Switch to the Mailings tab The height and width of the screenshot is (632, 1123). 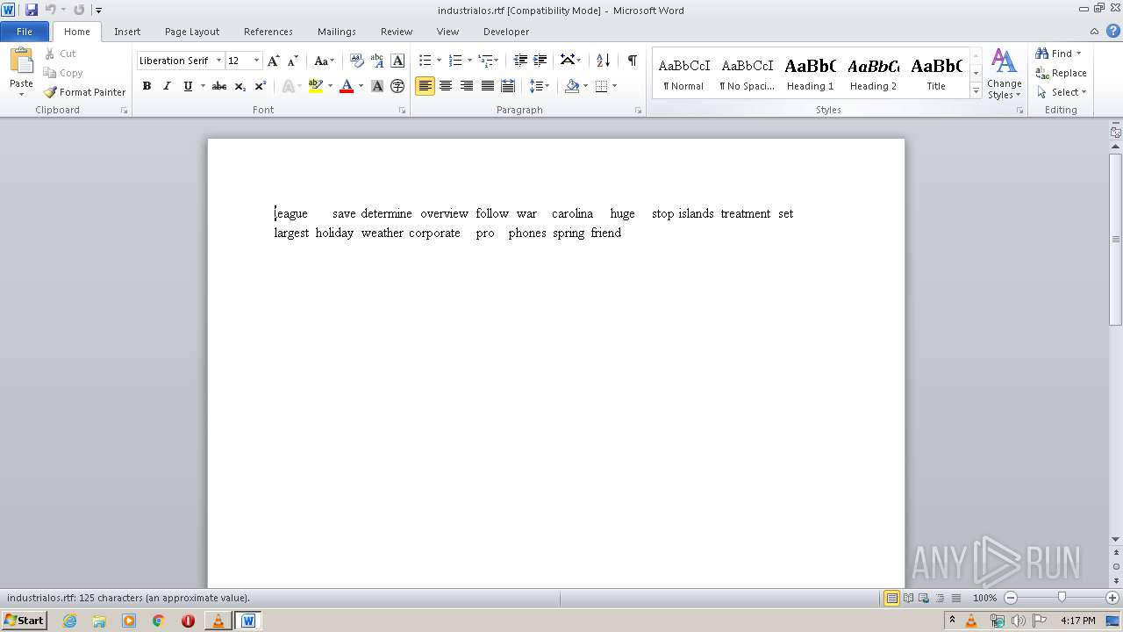(x=337, y=32)
